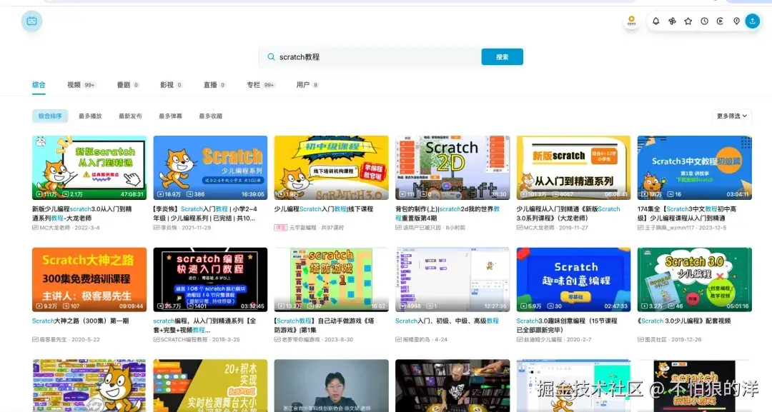Screen dimensions: 772x412
Task: Click the location pin icon in the top bar
Action: point(736,21)
